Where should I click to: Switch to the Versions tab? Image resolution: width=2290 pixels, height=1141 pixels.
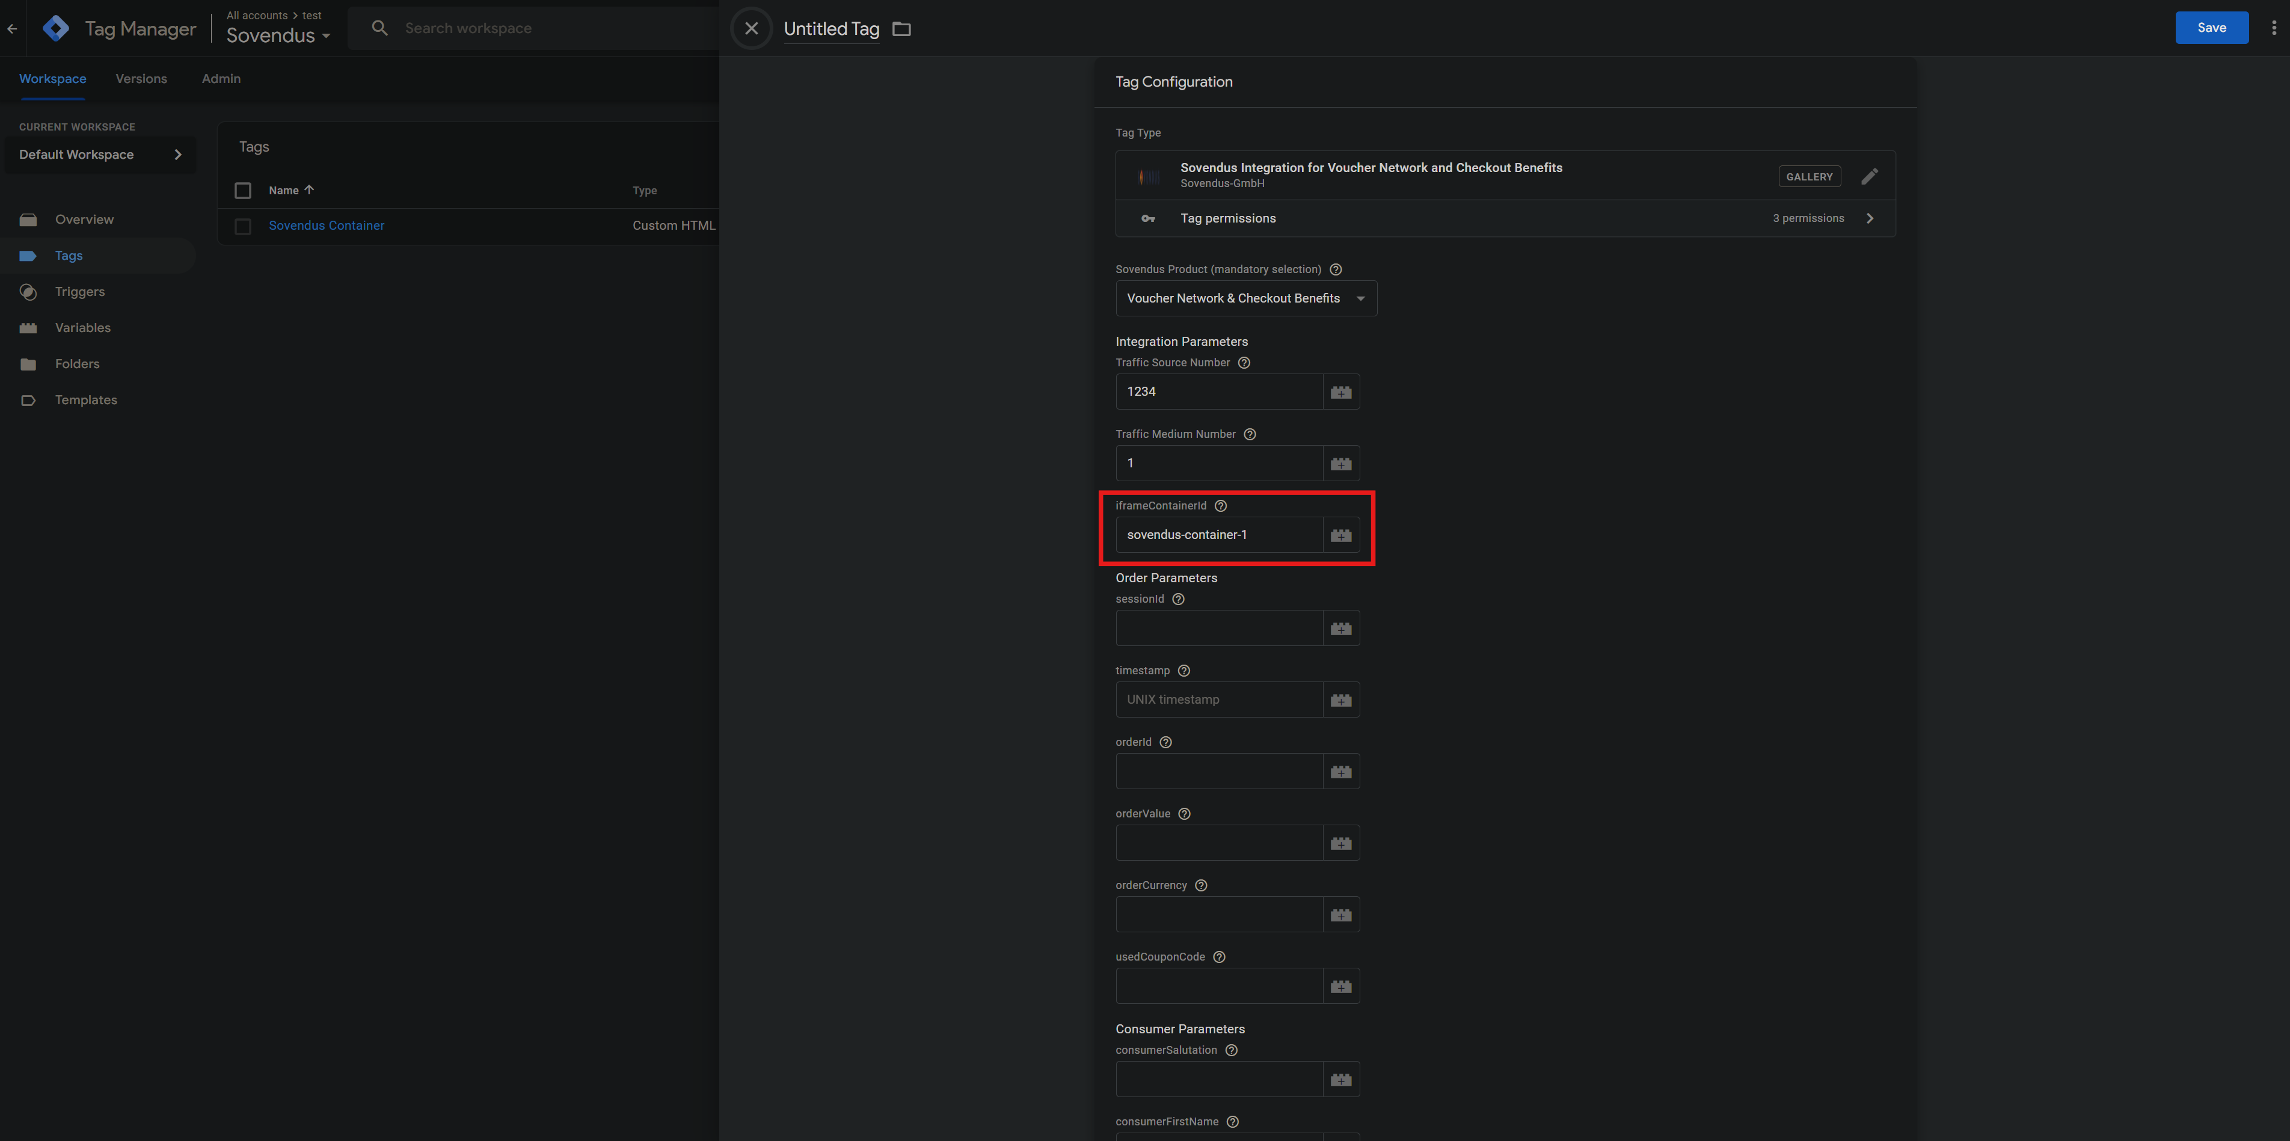coord(141,78)
